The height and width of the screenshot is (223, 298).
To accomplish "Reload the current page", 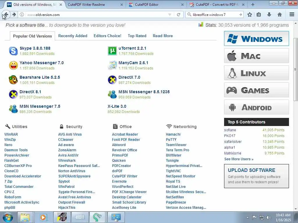I will point(178,15).
